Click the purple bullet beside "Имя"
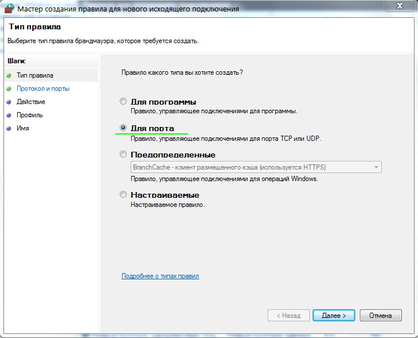This screenshot has height=338, width=418. pyautogui.click(x=9, y=128)
